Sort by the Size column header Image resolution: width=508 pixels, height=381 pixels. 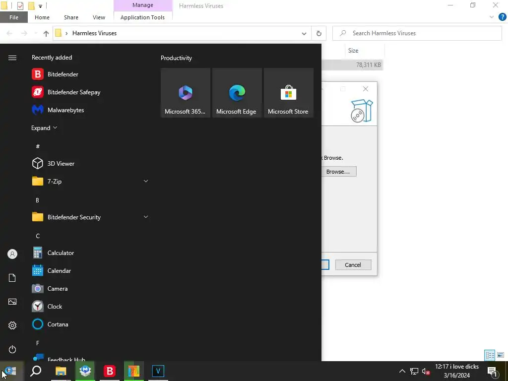pos(365,51)
